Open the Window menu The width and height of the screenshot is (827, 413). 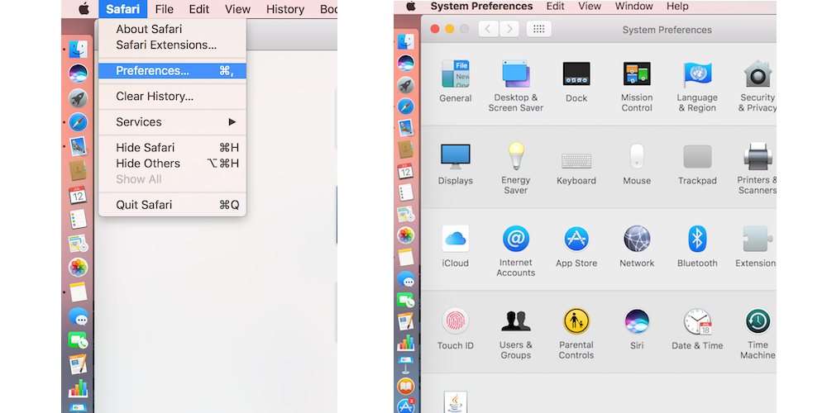point(633,7)
